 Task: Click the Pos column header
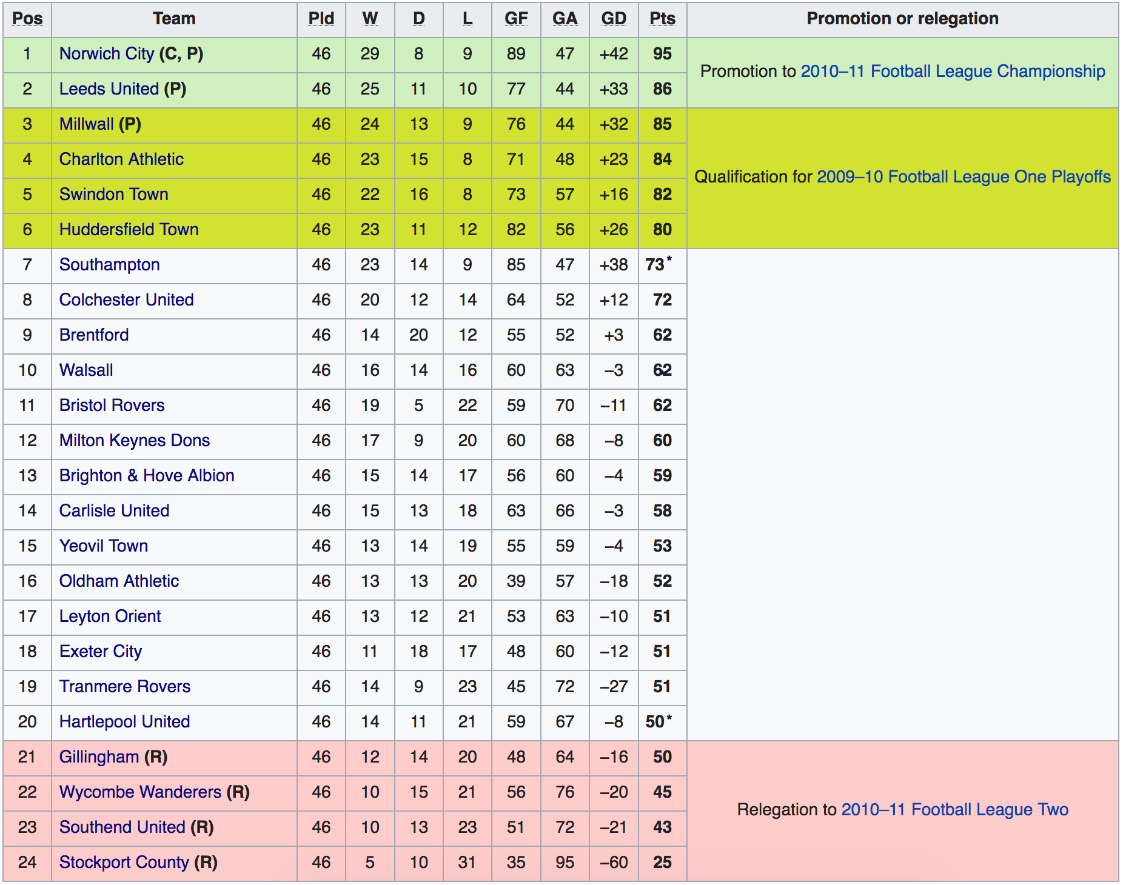tap(27, 19)
